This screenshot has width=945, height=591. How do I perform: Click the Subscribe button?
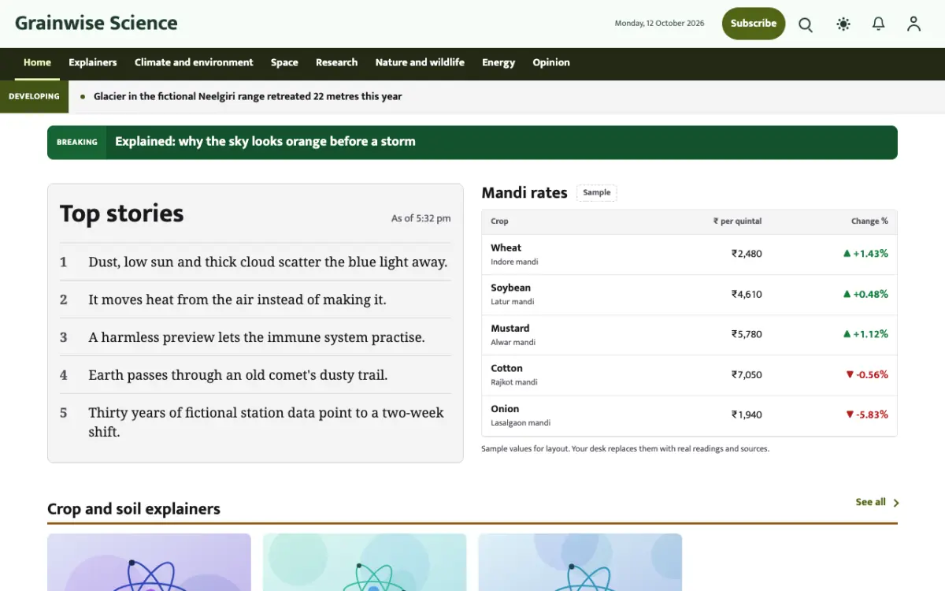tap(754, 24)
